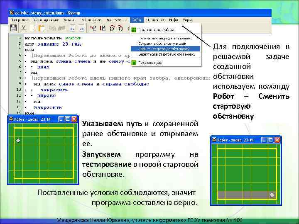This screenshot has width=299, height=224.
Task: Click 'закрасить' command on line 10
Action: click(x=54, y=90)
